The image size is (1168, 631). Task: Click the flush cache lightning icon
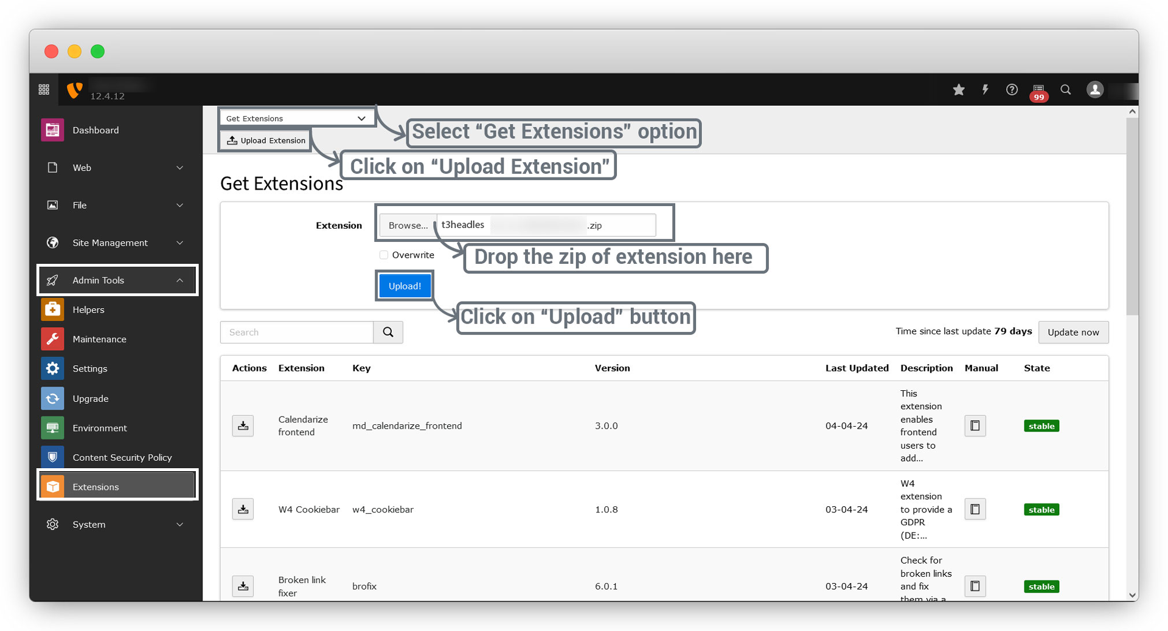[x=985, y=90]
